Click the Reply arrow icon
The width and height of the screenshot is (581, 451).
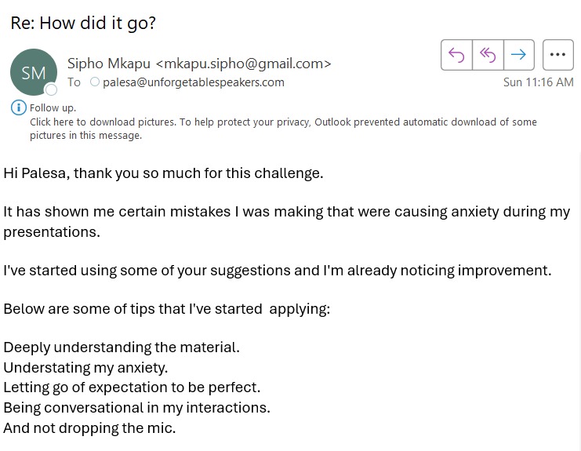[456, 55]
